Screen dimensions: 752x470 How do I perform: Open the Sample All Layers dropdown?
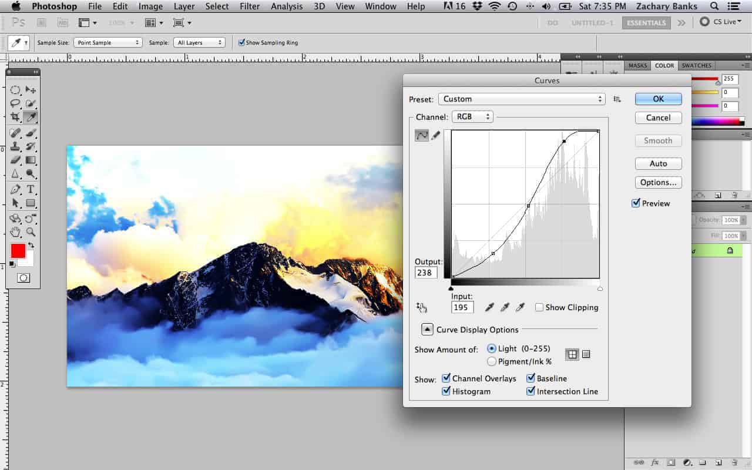pyautogui.click(x=199, y=42)
